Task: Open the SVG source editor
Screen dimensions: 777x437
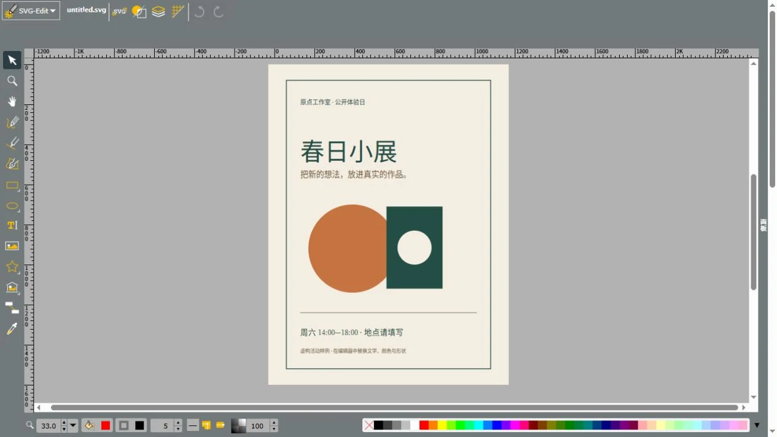Action: point(119,11)
